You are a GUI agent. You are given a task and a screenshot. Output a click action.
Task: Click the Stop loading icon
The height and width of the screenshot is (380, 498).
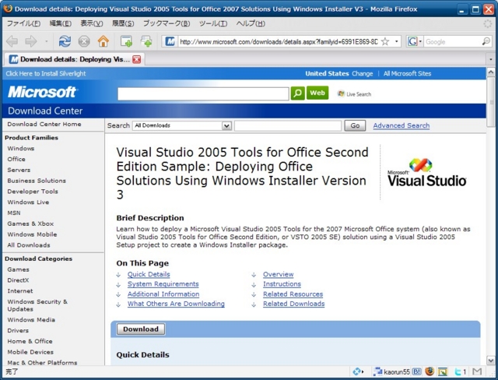pos(84,41)
